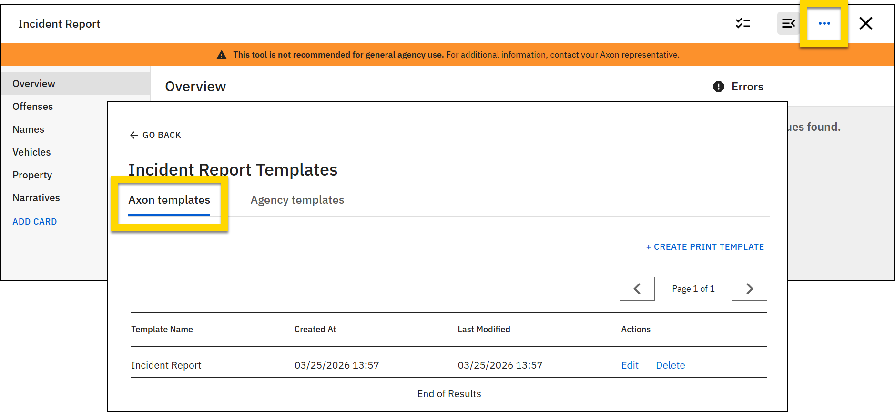The width and height of the screenshot is (895, 412).
Task: Click the Go Back arrow link
Action: pos(155,135)
